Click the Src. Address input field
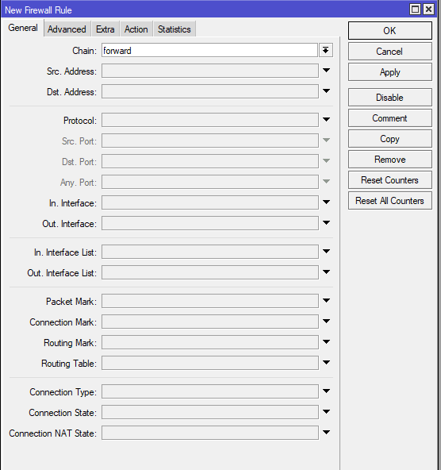This screenshot has height=470, width=441. [210, 71]
